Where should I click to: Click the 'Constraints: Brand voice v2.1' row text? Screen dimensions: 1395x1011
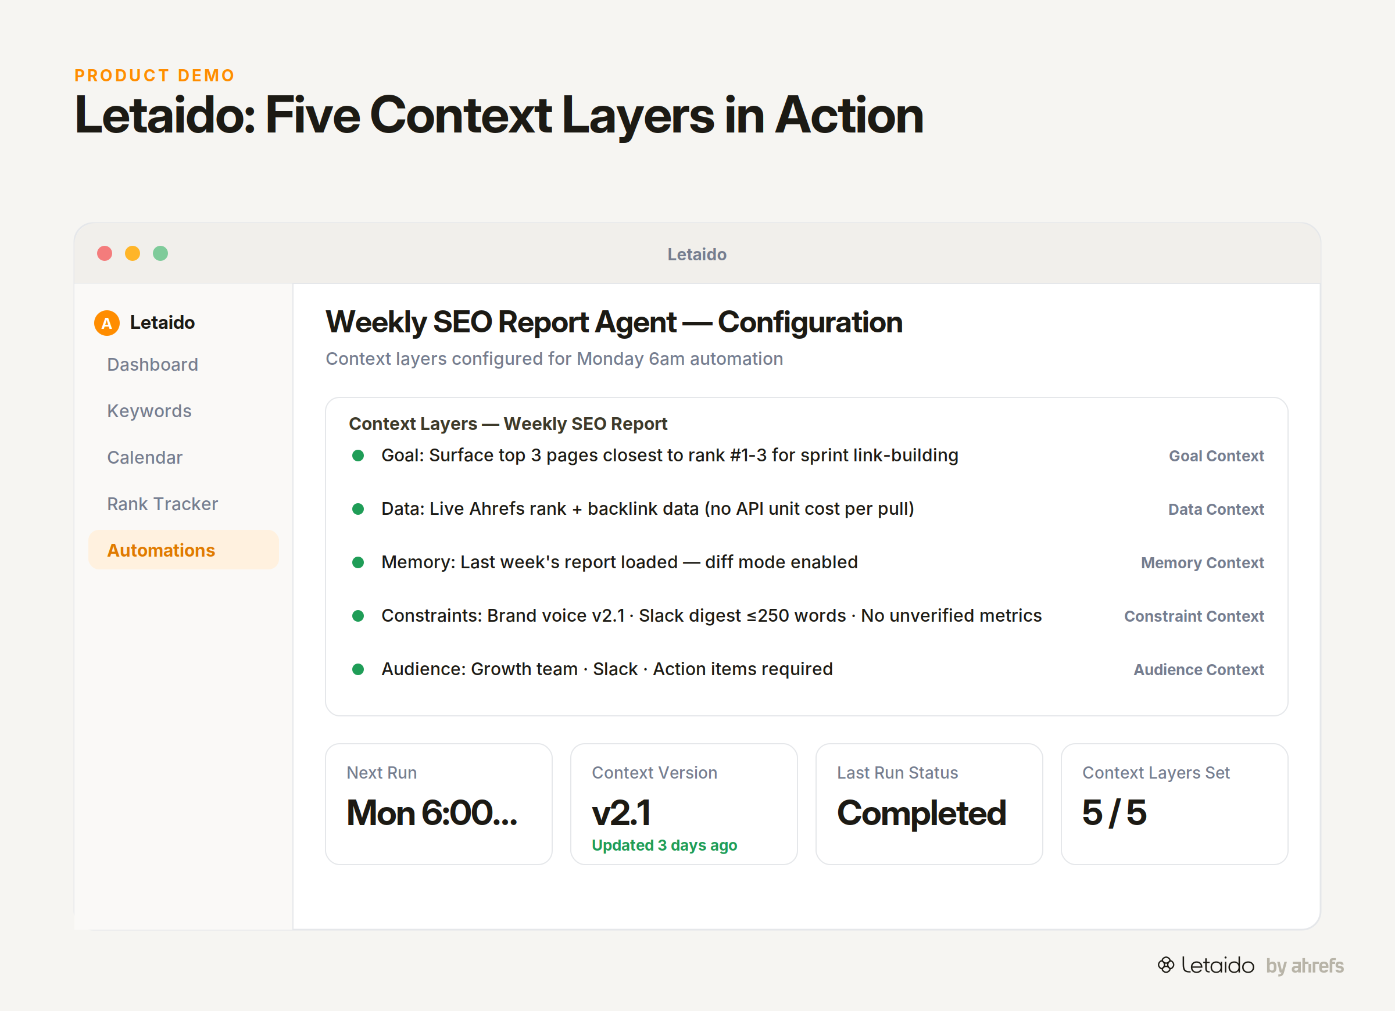(711, 615)
